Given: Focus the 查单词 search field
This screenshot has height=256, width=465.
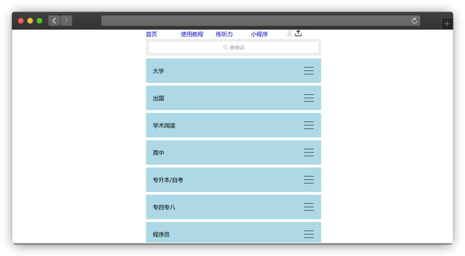Looking at the screenshot, I should point(233,48).
